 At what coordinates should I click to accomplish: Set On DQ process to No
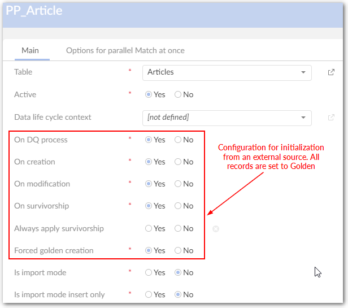(x=178, y=140)
